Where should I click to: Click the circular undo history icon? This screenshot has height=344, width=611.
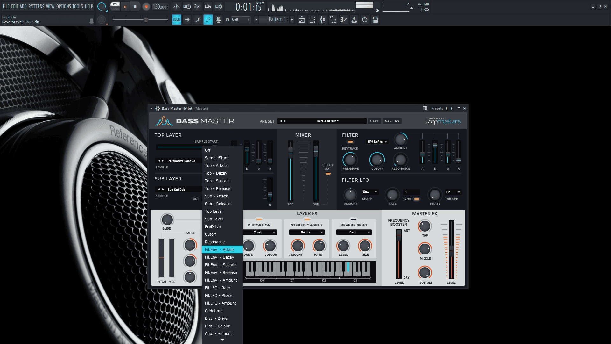(365, 20)
